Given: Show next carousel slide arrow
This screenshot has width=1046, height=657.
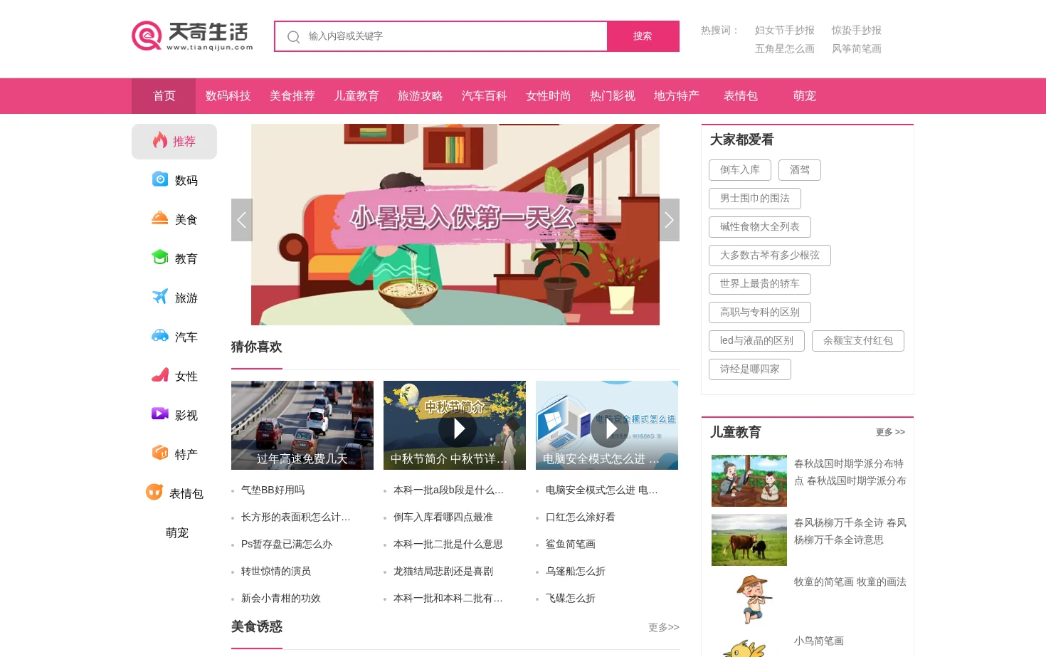Looking at the screenshot, I should [x=669, y=220].
